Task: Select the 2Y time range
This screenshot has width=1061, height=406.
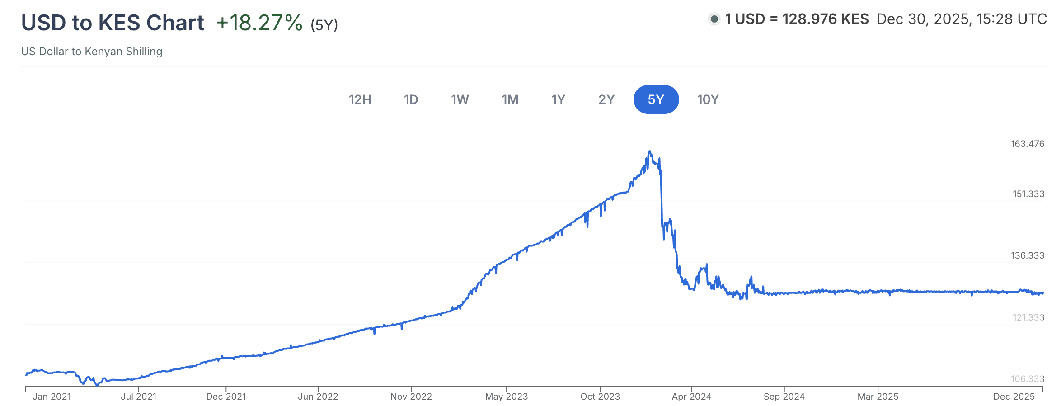Action: (606, 99)
